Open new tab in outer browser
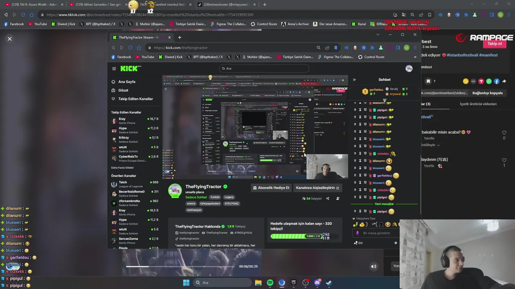515x289 pixels. tap(264, 4)
